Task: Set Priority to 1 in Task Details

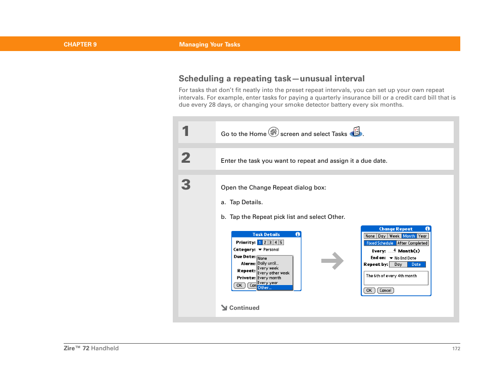Action: [x=260, y=242]
